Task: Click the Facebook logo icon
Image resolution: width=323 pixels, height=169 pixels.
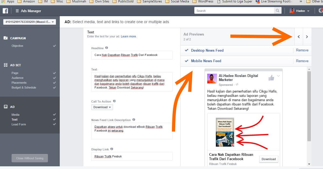Action: 5,11
